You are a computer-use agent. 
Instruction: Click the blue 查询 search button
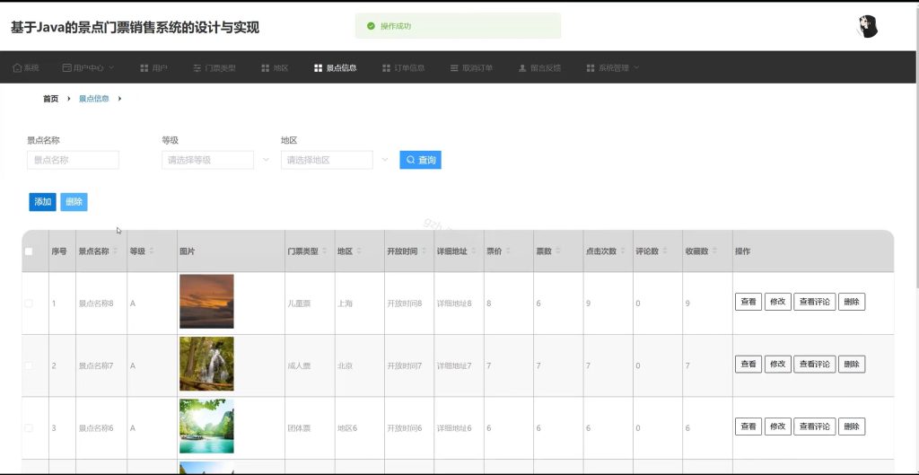(420, 160)
